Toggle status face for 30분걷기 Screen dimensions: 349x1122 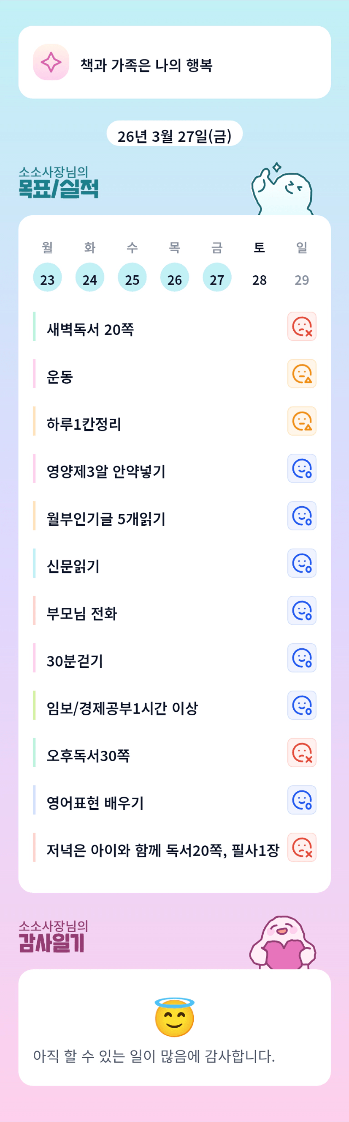coord(302,658)
